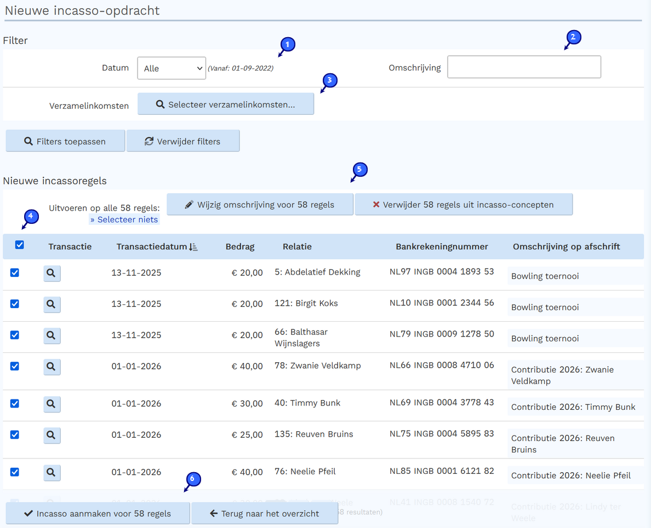651x528 pixels.
Task: Open the Datum dropdown showing Alle
Action: point(172,68)
